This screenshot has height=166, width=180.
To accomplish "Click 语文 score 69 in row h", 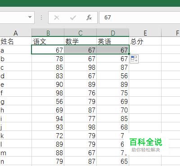I will click(48, 109).
